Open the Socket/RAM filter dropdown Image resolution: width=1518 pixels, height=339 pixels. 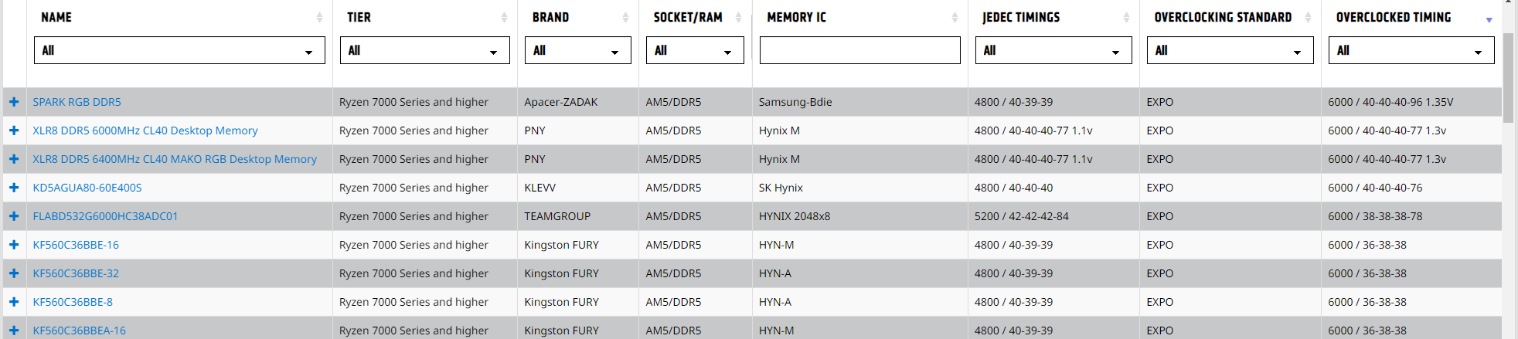pyautogui.click(x=695, y=50)
